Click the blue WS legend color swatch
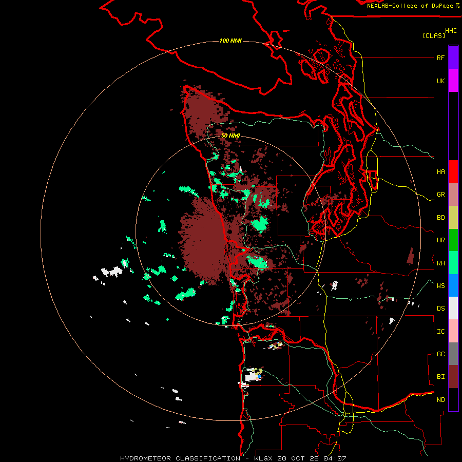Viewport: 462px width, 462px height. point(453,285)
